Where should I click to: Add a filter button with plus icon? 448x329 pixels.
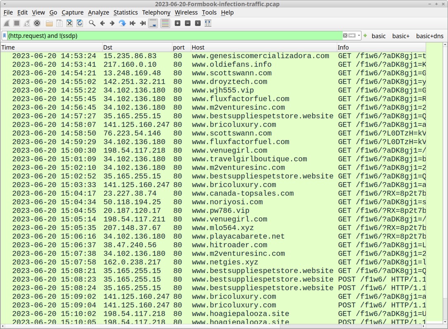365,36
